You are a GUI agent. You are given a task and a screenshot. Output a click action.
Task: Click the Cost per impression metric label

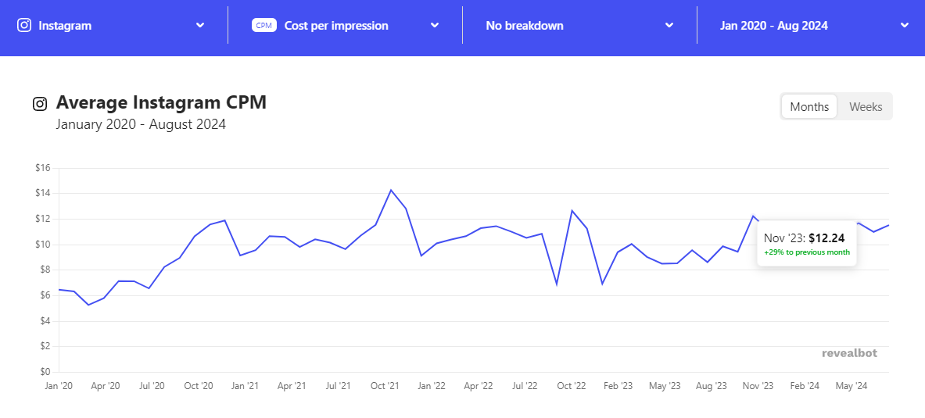(336, 26)
